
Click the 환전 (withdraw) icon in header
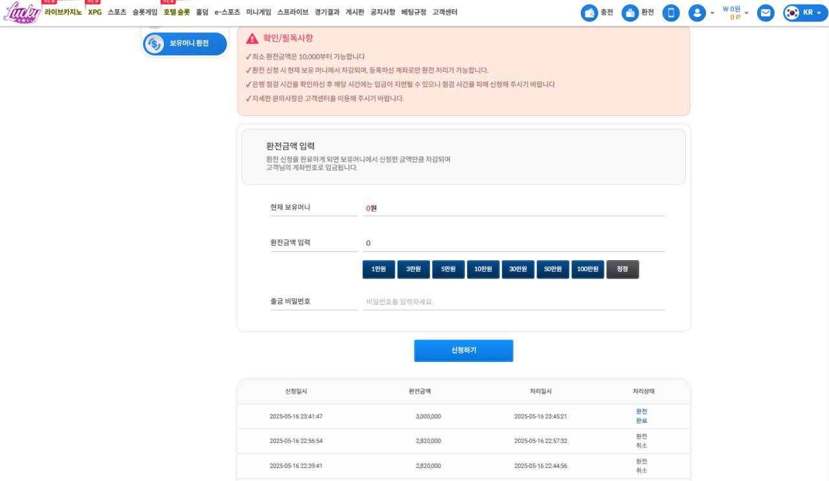point(630,13)
